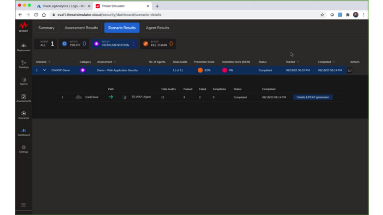Image resolution: width=383 pixels, height=215 pixels.
Task: Open the Assessments sidebar section
Action: (23, 98)
